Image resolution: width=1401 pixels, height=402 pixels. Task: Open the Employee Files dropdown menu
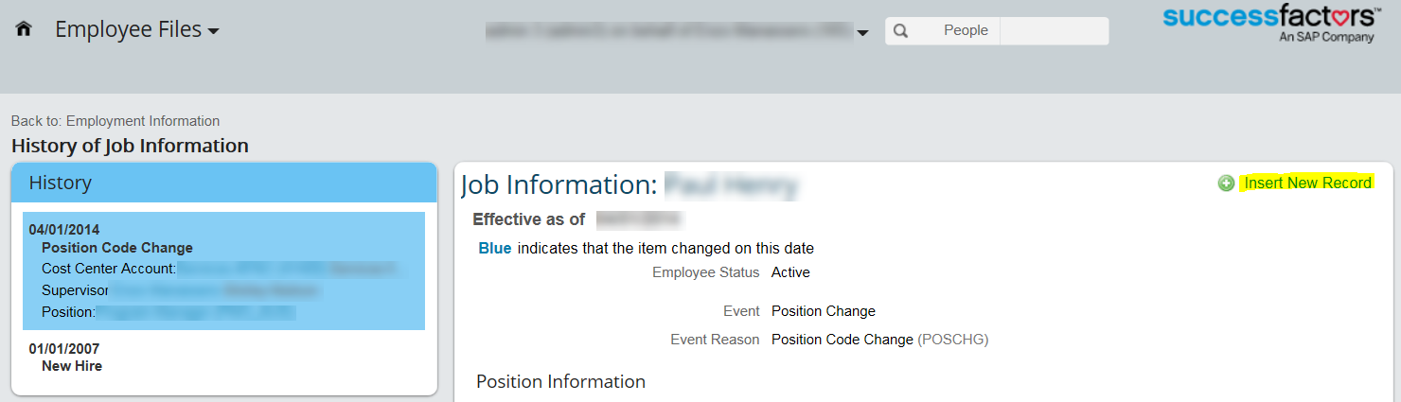(137, 29)
